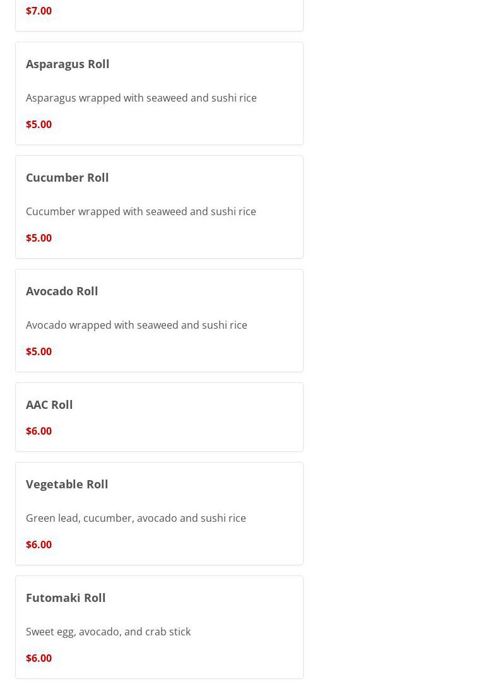The width and height of the screenshot is (486, 689).
Task: Choose the Avocado Roll item heading
Action: click(x=62, y=291)
